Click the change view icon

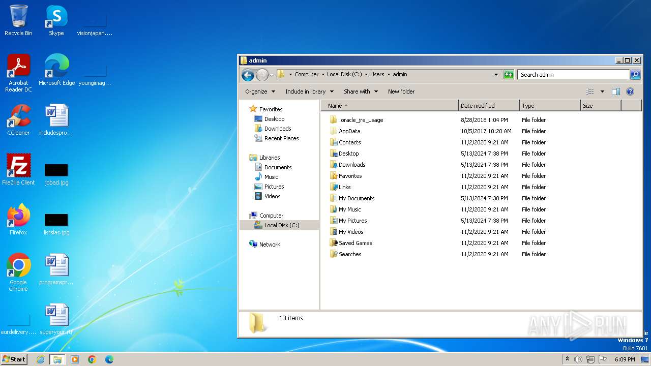(x=590, y=91)
